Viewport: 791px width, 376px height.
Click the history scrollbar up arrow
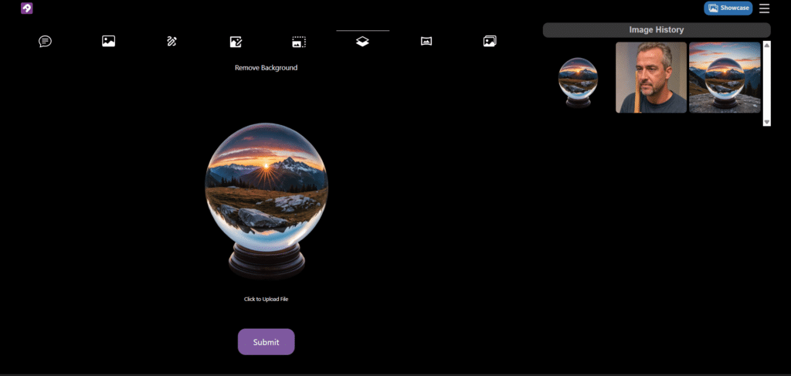767,46
